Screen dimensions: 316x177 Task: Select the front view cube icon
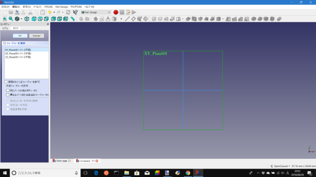34,19
